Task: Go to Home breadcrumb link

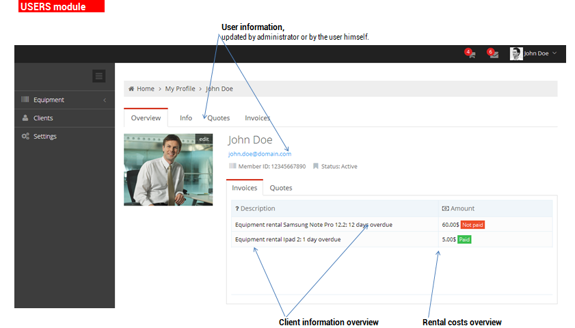Action: pos(146,89)
